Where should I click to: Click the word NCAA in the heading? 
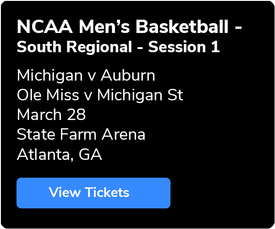pyautogui.click(x=45, y=27)
